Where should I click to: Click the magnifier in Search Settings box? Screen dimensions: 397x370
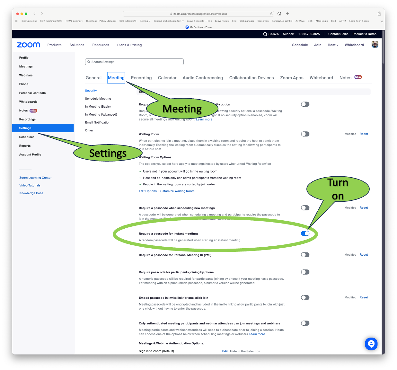[89, 62]
